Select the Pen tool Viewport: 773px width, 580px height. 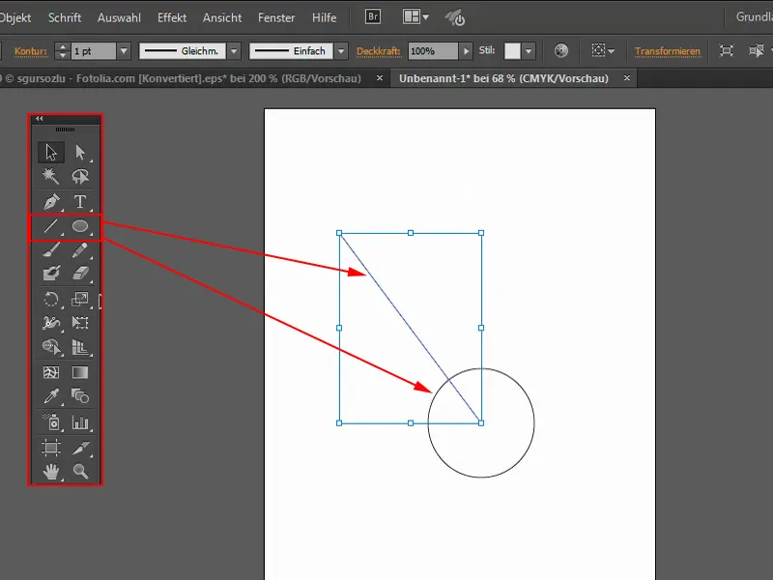click(x=51, y=202)
